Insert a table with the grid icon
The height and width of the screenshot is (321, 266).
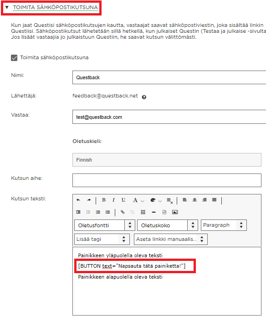(143, 212)
